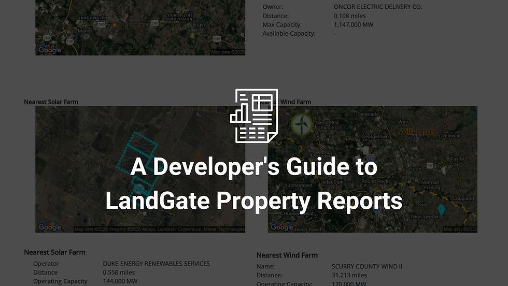Click the 'Available Capacity:' label
Screen dimensions: 508x286
click(289, 33)
